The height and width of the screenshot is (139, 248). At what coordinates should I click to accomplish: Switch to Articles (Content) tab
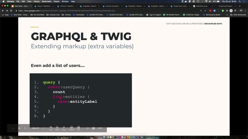click(112, 6)
